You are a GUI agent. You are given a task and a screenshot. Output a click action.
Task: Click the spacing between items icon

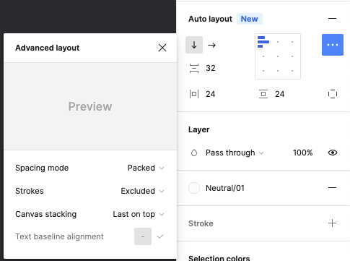(x=194, y=68)
